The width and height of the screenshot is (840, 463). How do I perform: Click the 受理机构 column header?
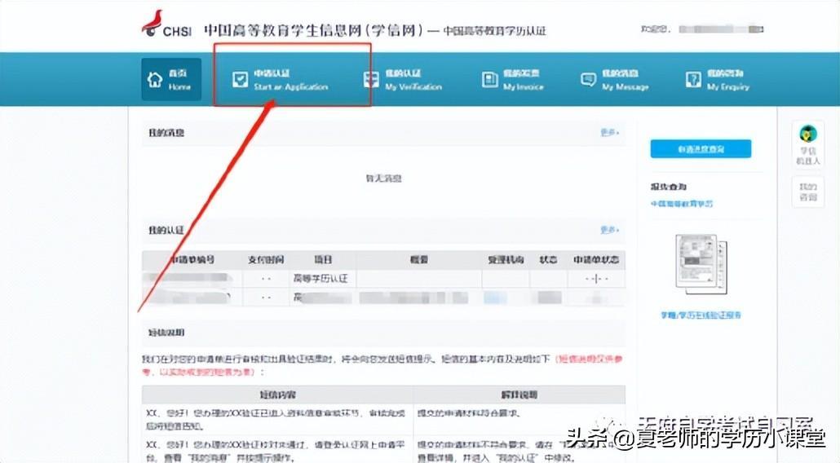tap(506, 259)
